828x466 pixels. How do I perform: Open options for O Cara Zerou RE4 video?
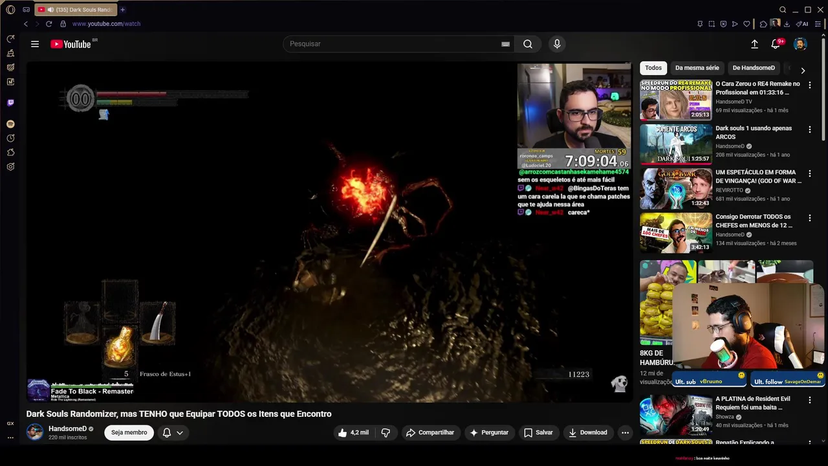(809, 85)
